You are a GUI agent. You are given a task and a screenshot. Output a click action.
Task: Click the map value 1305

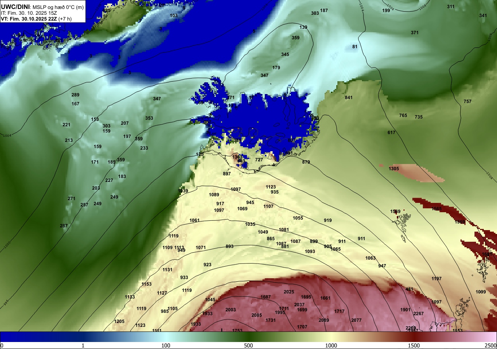click(394, 169)
